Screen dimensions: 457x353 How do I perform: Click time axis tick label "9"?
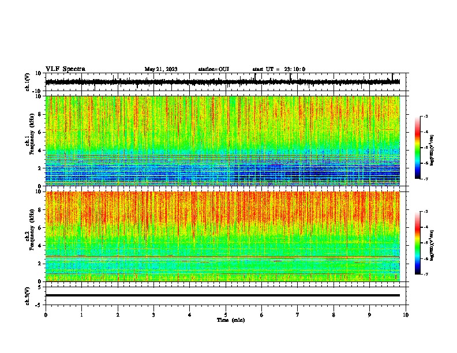click(x=369, y=315)
